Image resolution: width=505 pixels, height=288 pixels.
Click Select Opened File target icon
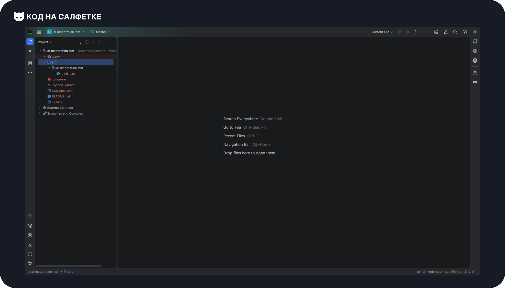pyautogui.click(x=87, y=42)
